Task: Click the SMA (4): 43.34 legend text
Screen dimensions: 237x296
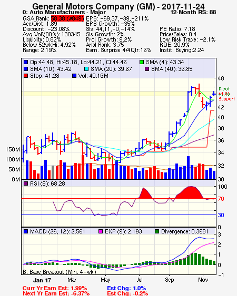Action: tap(165, 62)
